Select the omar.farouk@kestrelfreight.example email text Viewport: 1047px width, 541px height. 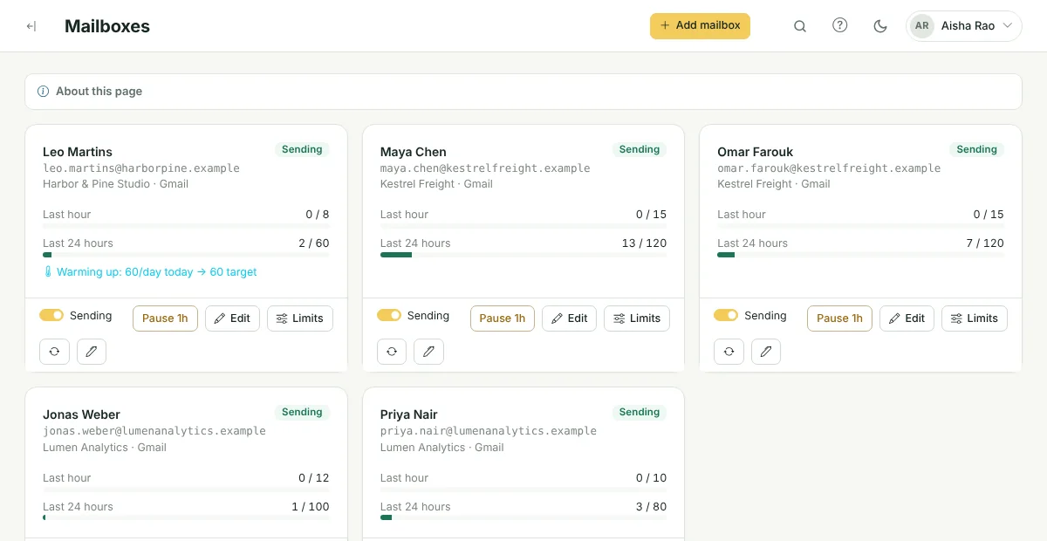pyautogui.click(x=829, y=168)
